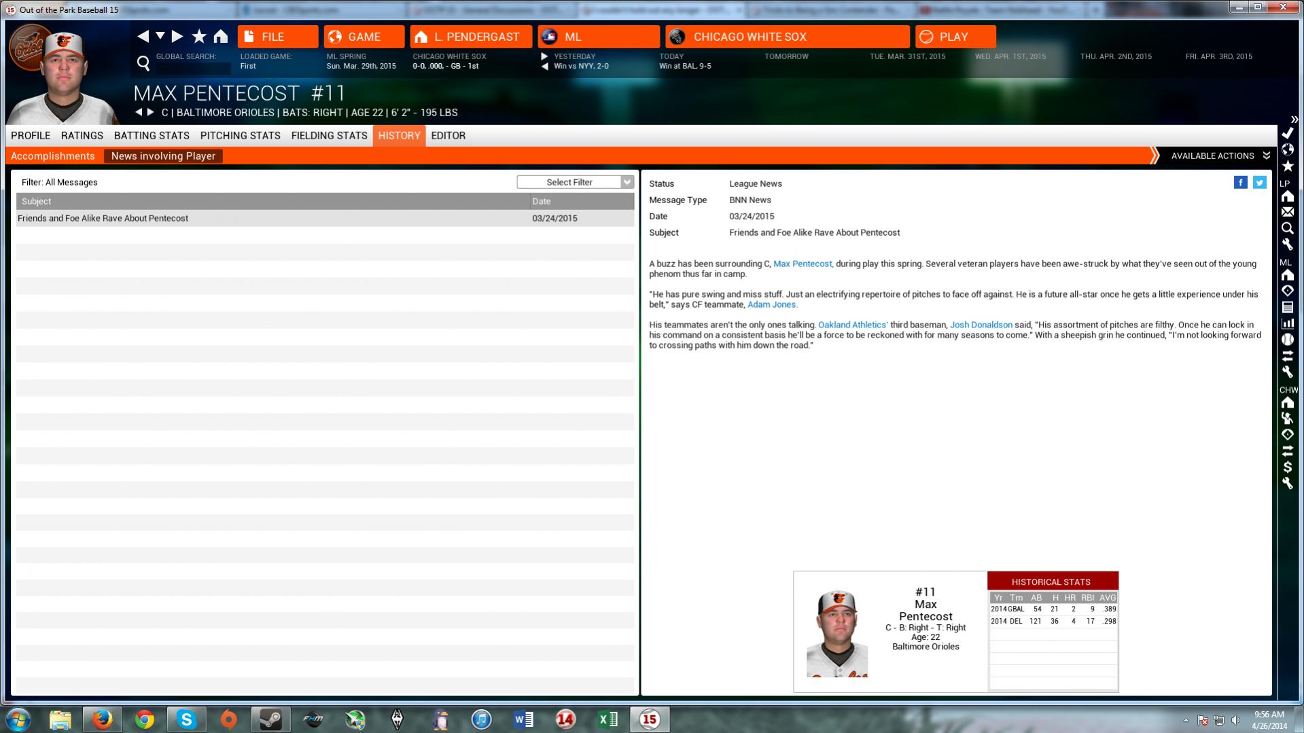The height and width of the screenshot is (733, 1304).
Task: Open the EDITOR tab
Action: pos(448,136)
